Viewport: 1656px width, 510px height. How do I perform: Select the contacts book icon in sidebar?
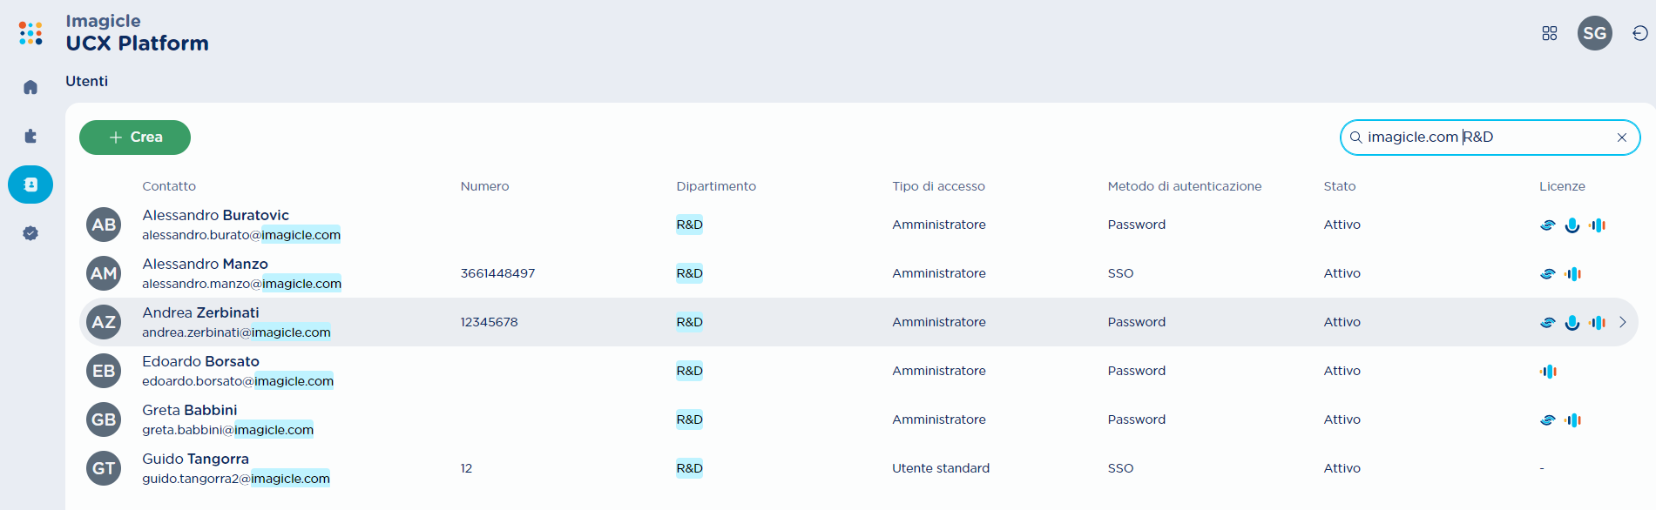[x=30, y=185]
